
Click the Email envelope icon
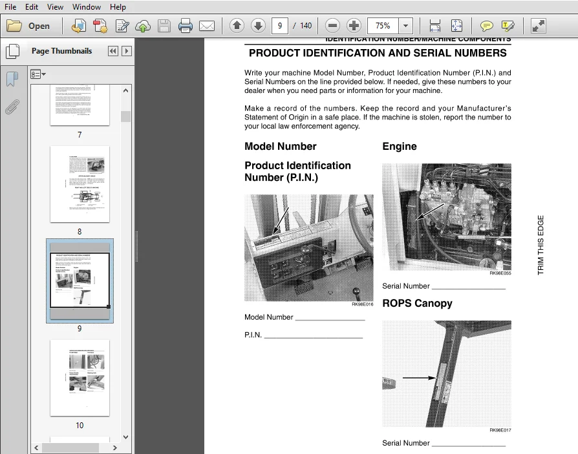click(x=207, y=26)
